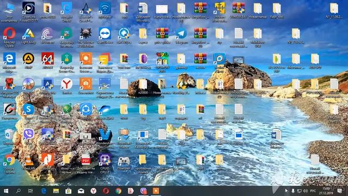Open the Light Alloy player shortcut
The width and height of the screenshot is (348, 196).
[28, 35]
